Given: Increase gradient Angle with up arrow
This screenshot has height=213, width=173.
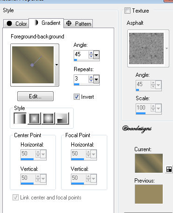Looking at the screenshot, I should [91, 53].
